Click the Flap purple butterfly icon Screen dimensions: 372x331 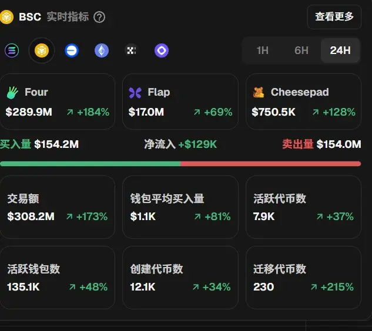pyautogui.click(x=135, y=92)
